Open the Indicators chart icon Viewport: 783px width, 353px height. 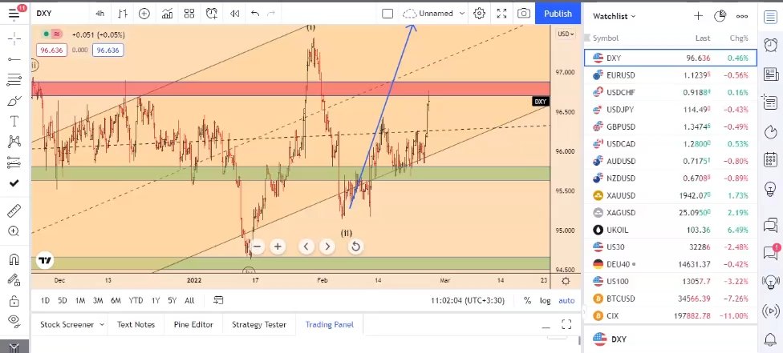pyautogui.click(x=167, y=14)
